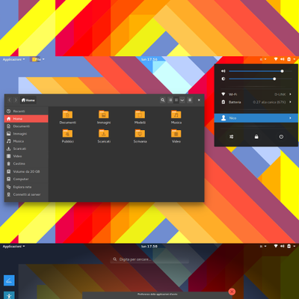
Task: Click the search icon in Files toolbar
Action: pos(163,100)
